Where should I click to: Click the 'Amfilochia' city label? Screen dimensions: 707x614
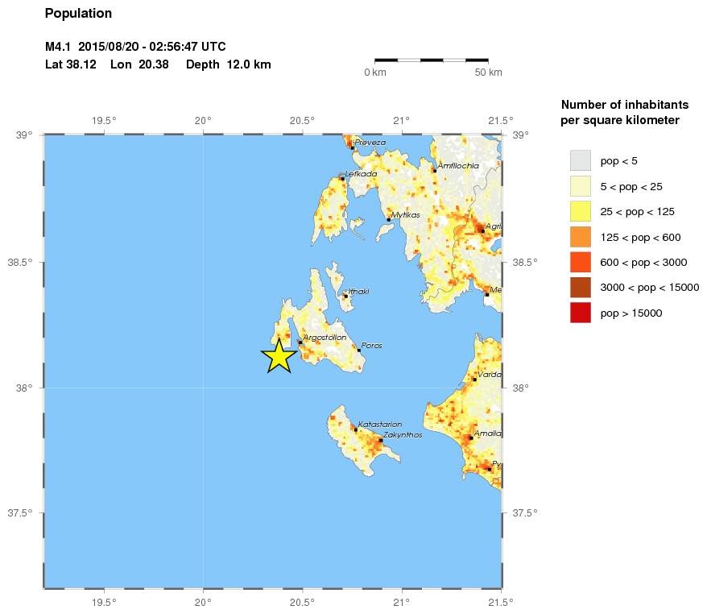(x=458, y=165)
